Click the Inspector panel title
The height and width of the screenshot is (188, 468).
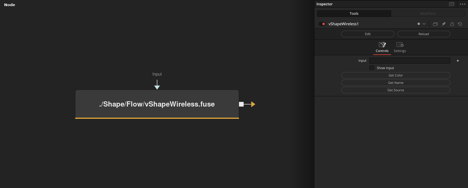point(324,4)
